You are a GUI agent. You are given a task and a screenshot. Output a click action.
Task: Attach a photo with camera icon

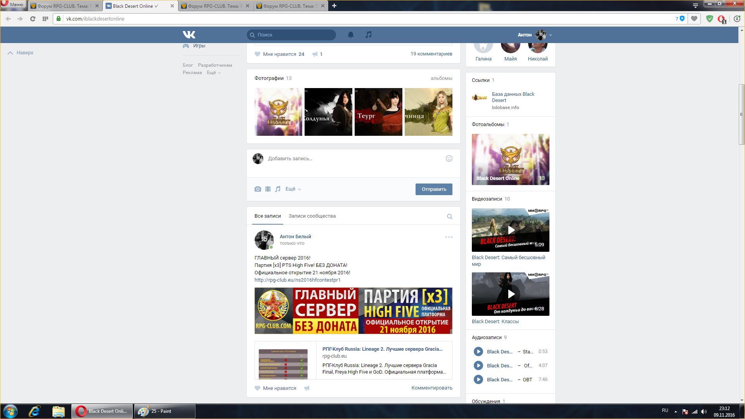coord(258,189)
